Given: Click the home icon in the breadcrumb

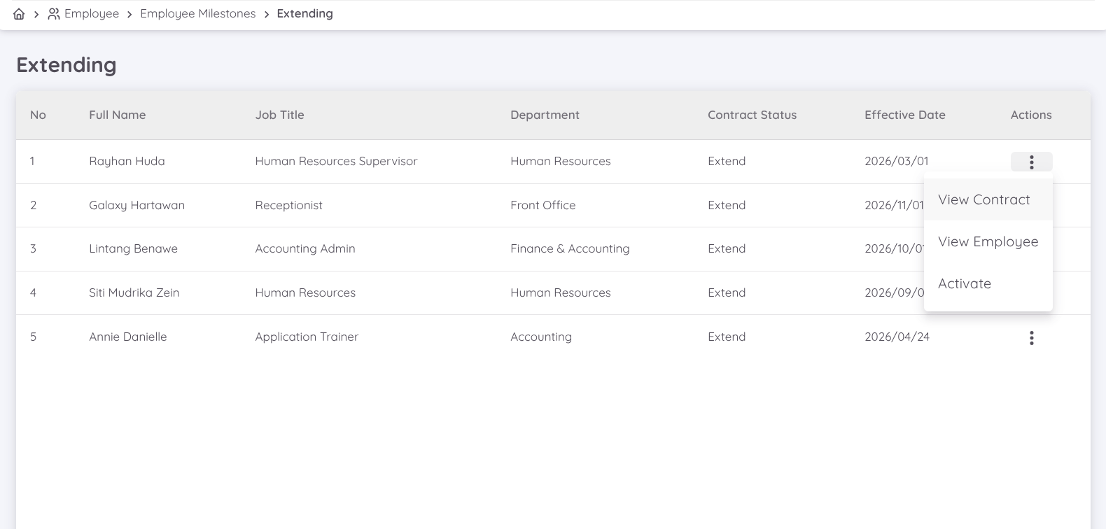Looking at the screenshot, I should click(19, 14).
